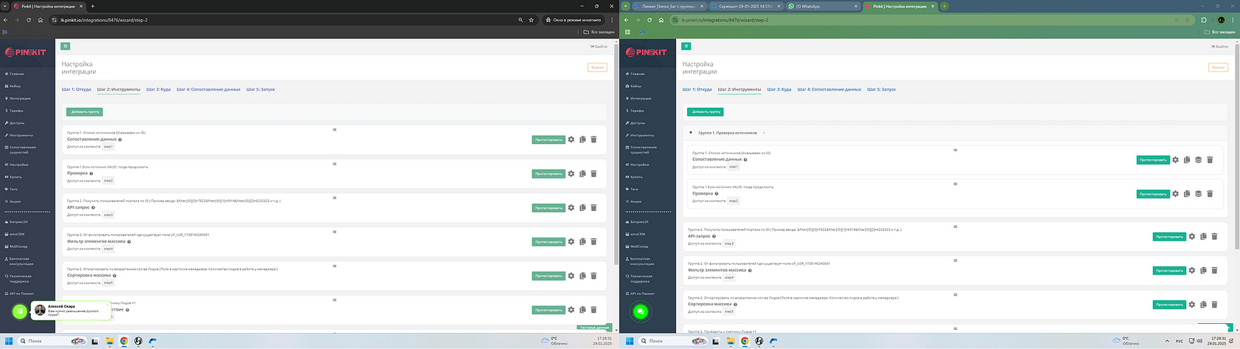
Task: Click Протестировать for API-запрос, right window
Action: (1169, 237)
